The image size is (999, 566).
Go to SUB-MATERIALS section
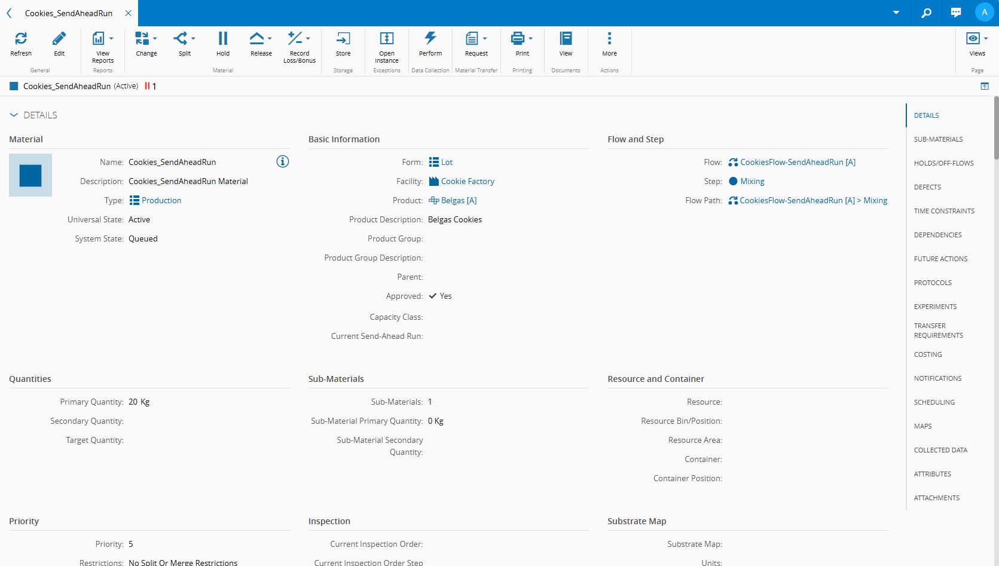[938, 139]
